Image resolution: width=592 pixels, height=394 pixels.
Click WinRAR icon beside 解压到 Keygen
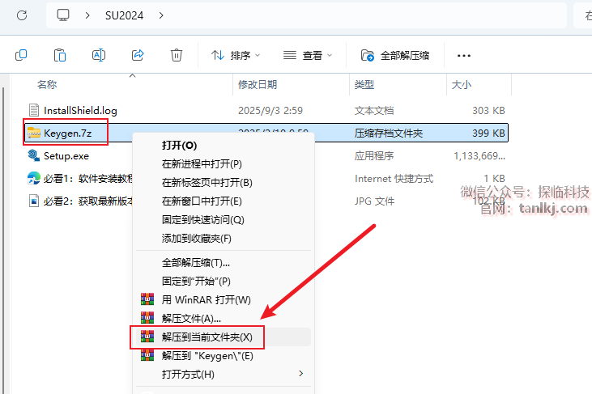coord(147,355)
